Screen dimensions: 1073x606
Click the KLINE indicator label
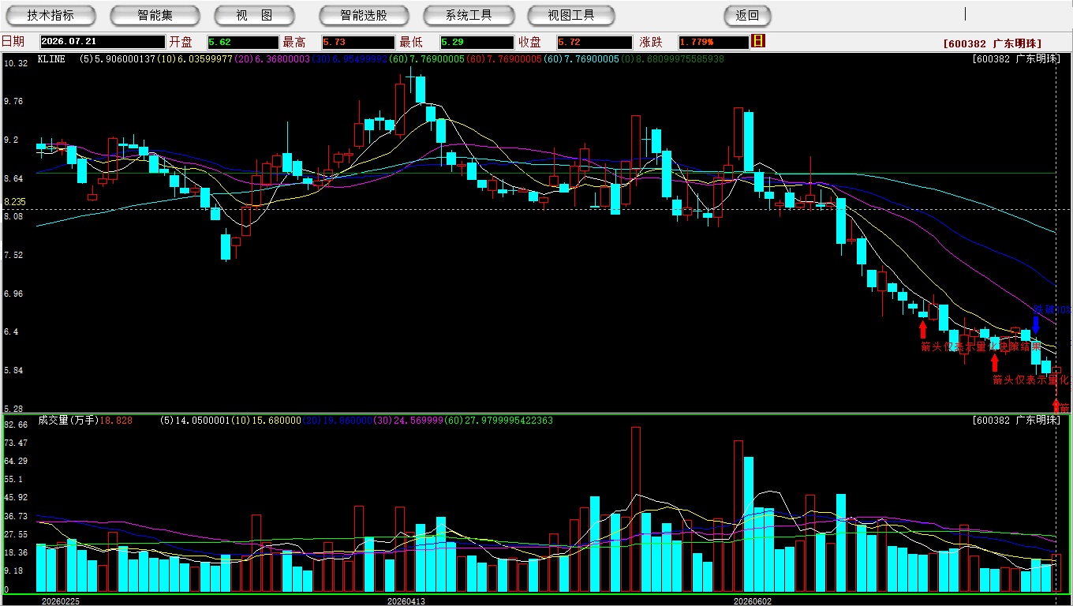coord(51,59)
